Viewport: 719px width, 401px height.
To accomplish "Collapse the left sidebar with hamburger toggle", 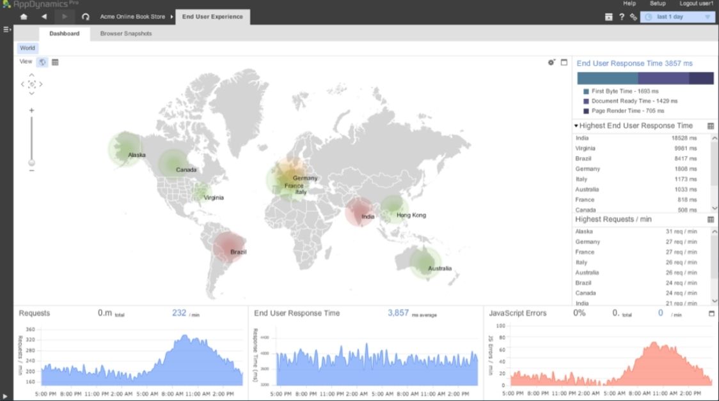I will (5, 28).
